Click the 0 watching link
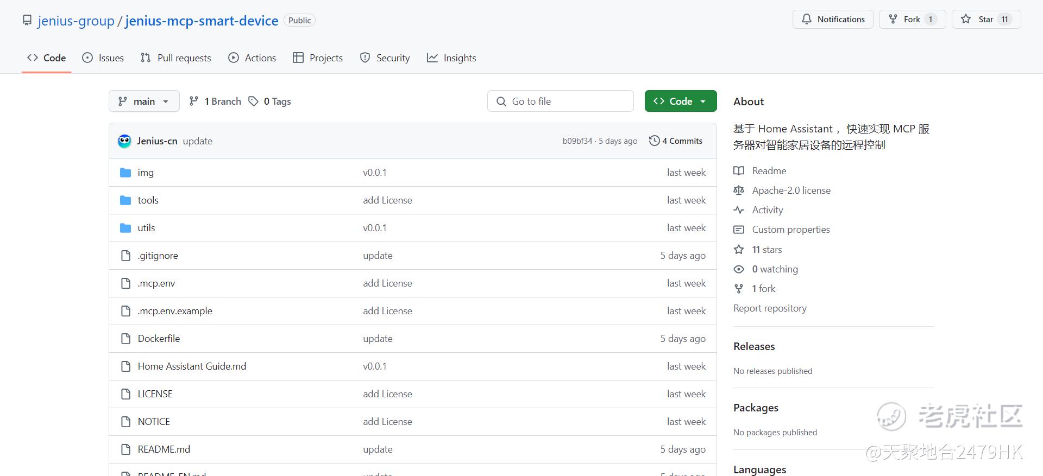The height and width of the screenshot is (476, 1043). click(x=775, y=269)
